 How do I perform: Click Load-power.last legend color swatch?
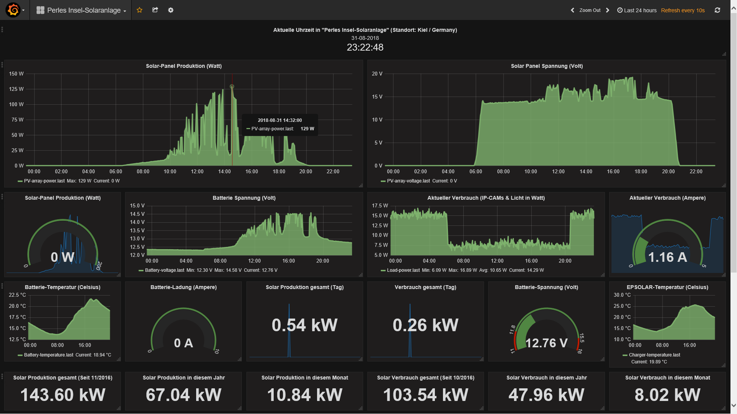pos(383,271)
